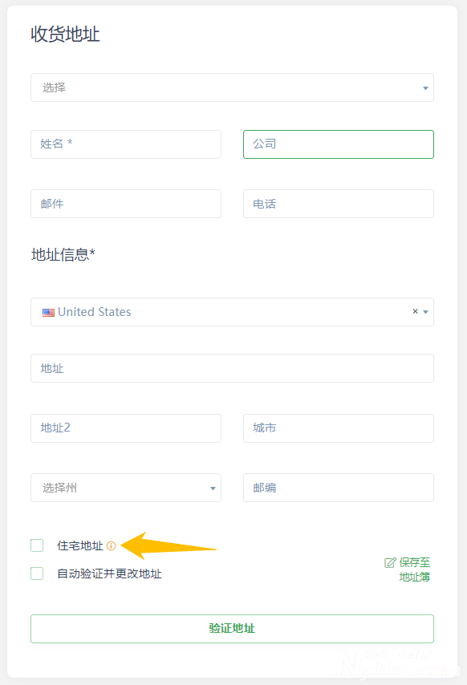Viewport: 467px width, 685px height.
Task: Click the 地址 address field
Action: 232,368
